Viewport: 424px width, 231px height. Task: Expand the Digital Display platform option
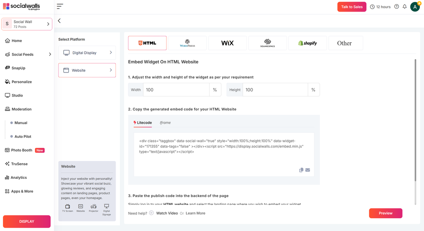click(87, 53)
